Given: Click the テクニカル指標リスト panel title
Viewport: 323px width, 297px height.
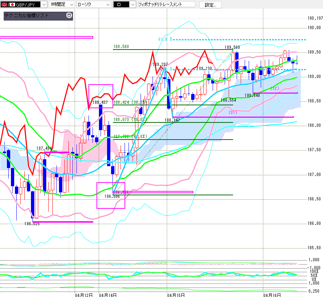Looking at the screenshot, I should tap(27, 15).
